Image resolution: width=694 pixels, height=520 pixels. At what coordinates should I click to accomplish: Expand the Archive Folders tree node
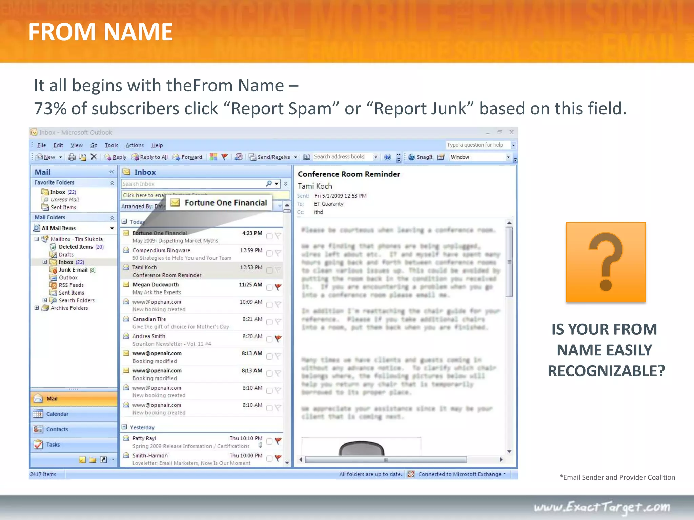(x=37, y=308)
